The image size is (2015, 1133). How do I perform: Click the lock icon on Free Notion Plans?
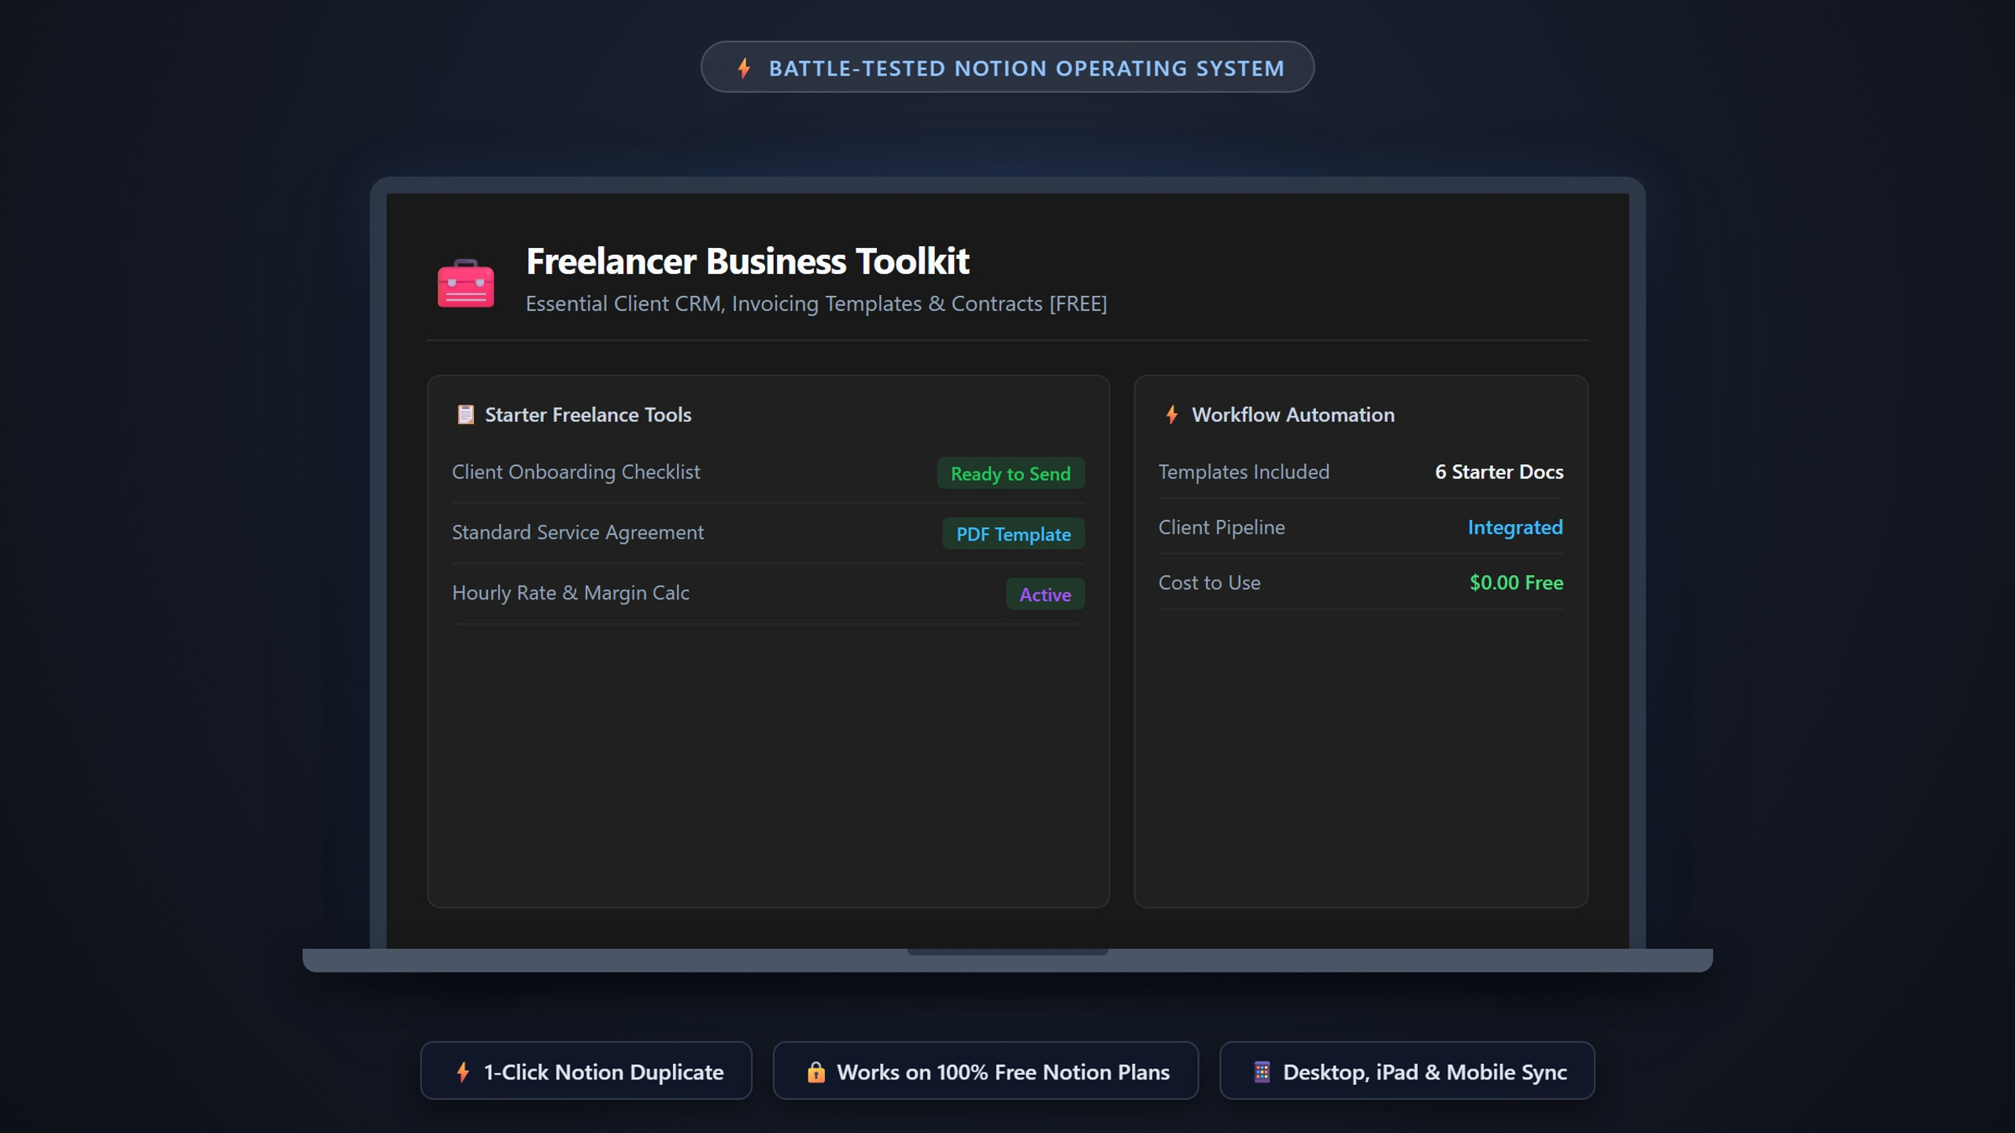[815, 1072]
